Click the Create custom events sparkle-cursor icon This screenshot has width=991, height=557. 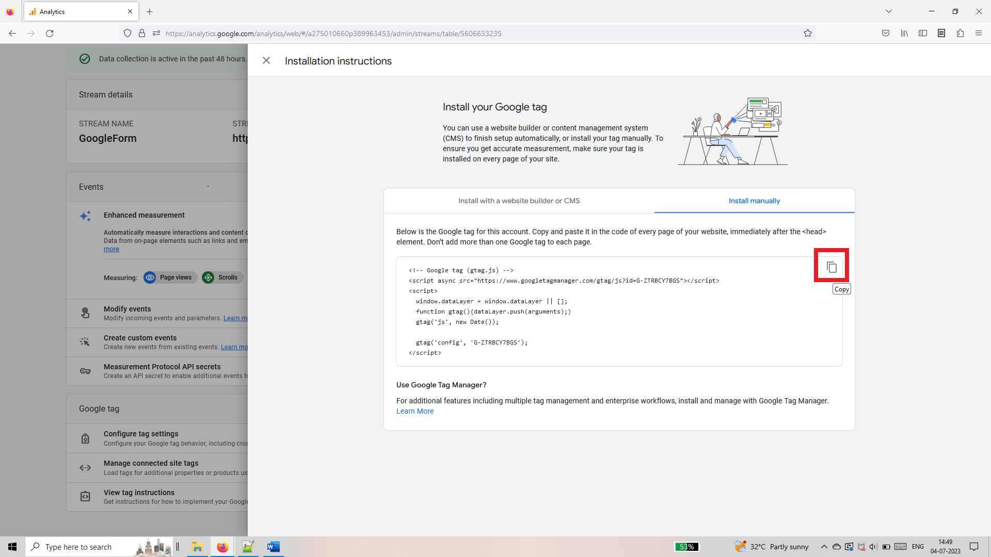pyautogui.click(x=85, y=342)
